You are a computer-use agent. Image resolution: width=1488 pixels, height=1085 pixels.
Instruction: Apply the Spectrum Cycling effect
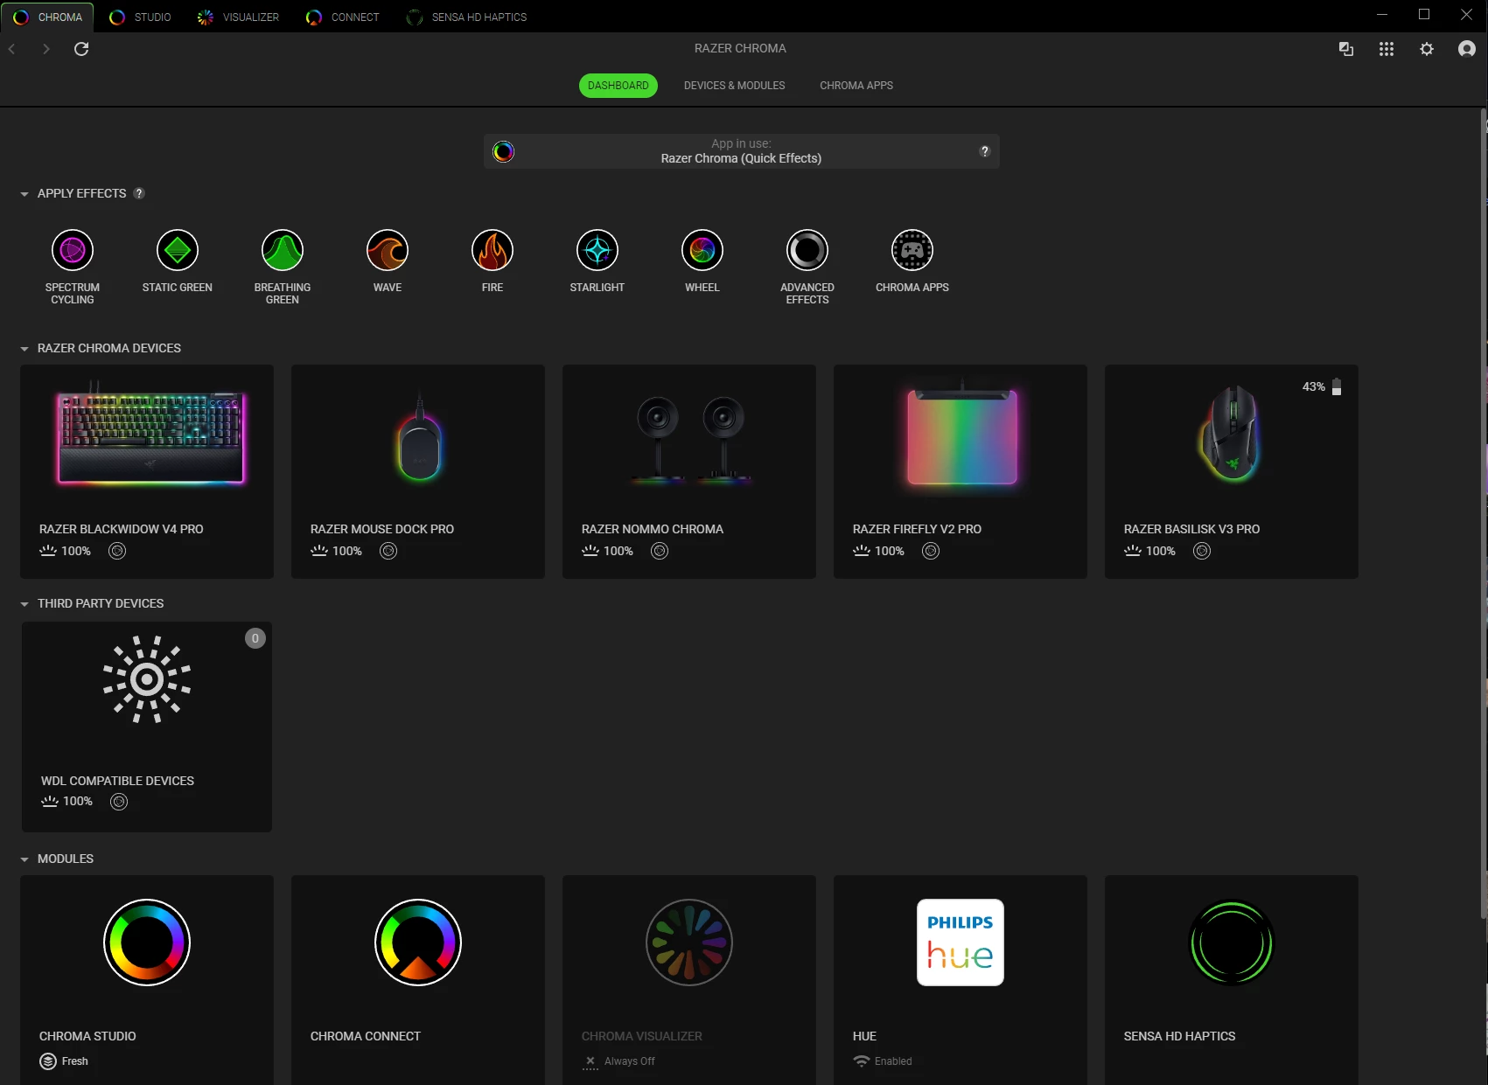[x=73, y=251]
